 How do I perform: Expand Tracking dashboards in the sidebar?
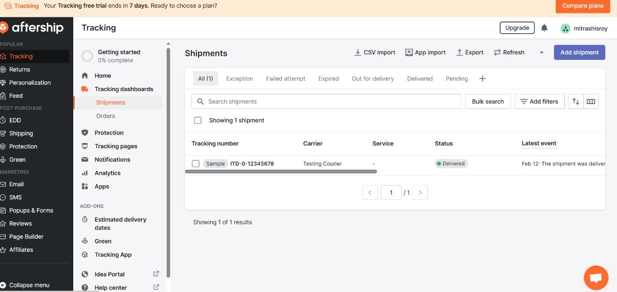point(123,89)
